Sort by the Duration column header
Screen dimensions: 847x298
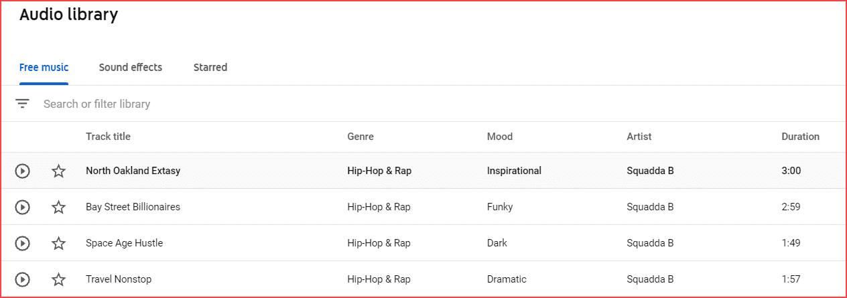pyautogui.click(x=800, y=137)
